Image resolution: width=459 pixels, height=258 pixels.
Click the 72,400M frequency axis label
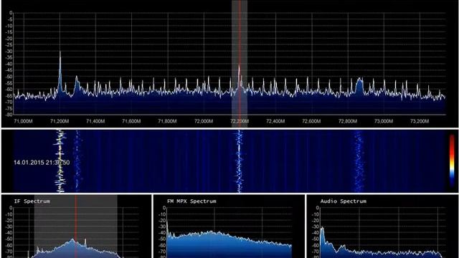pos(275,121)
